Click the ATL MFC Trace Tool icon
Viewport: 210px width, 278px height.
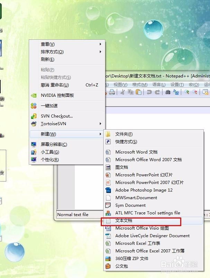pos(108,213)
